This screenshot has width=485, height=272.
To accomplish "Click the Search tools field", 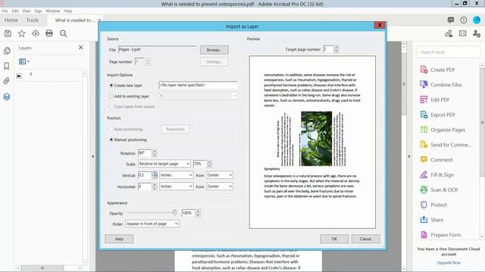I will [449, 52].
